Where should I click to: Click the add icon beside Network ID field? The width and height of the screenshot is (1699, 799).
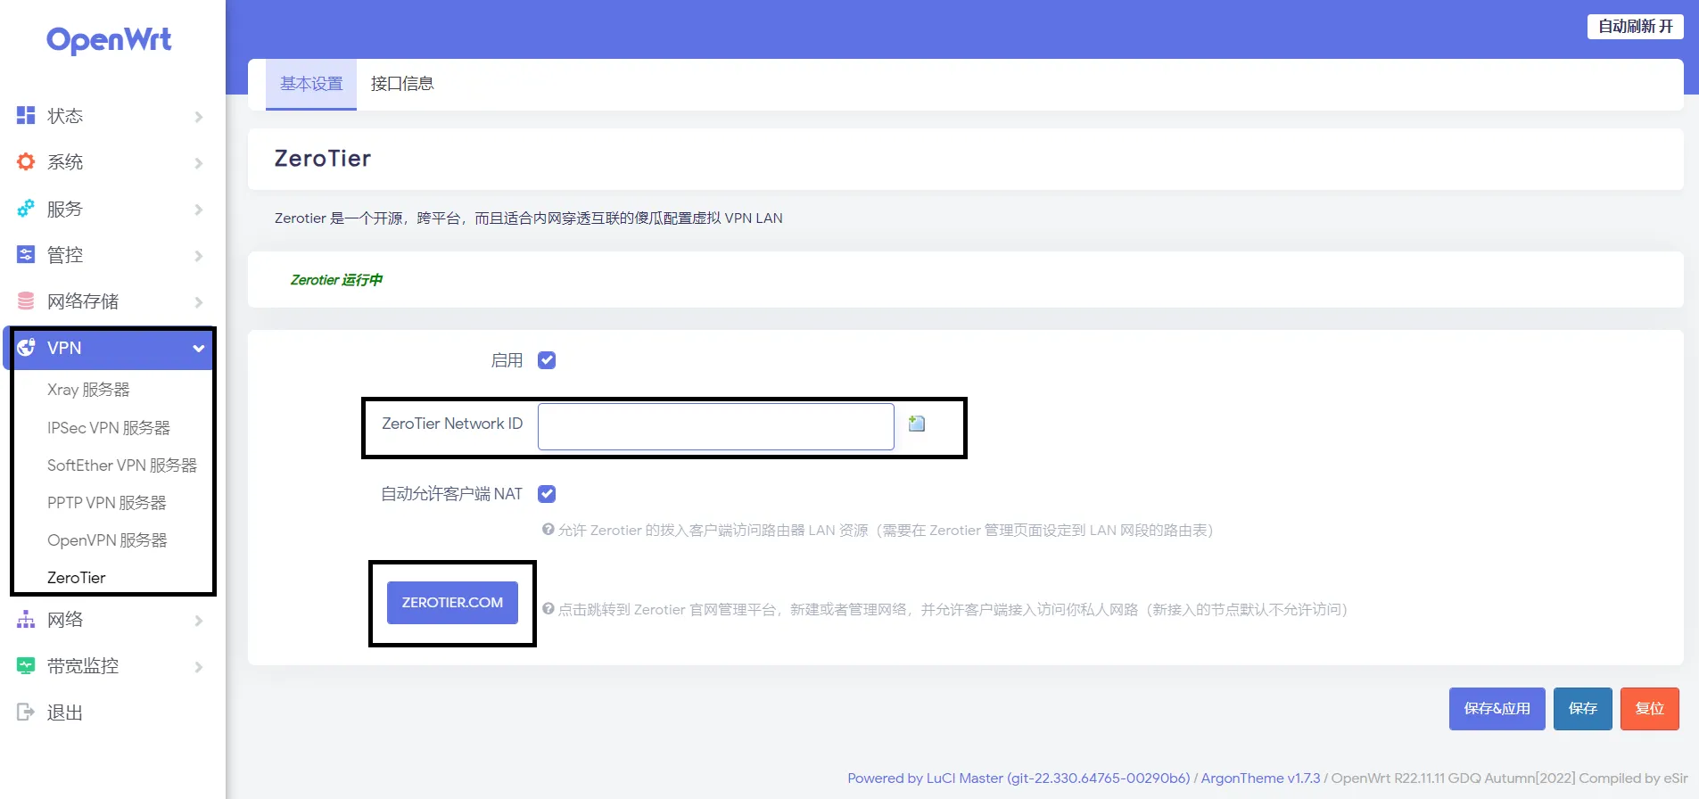click(x=917, y=424)
